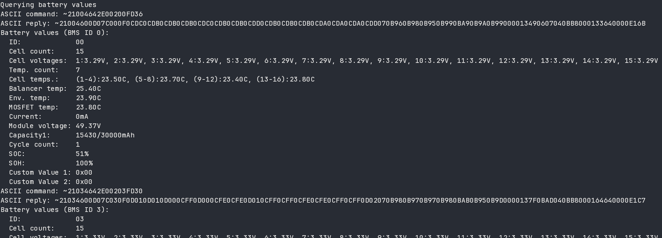The width and height of the screenshot is (662, 238).
Task: Click the "Querying battery values" line
Action: pyautogui.click(x=48, y=5)
